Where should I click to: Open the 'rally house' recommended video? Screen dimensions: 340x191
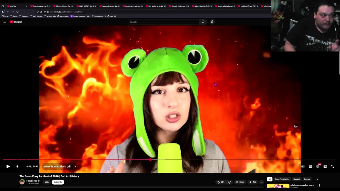[x=302, y=185]
